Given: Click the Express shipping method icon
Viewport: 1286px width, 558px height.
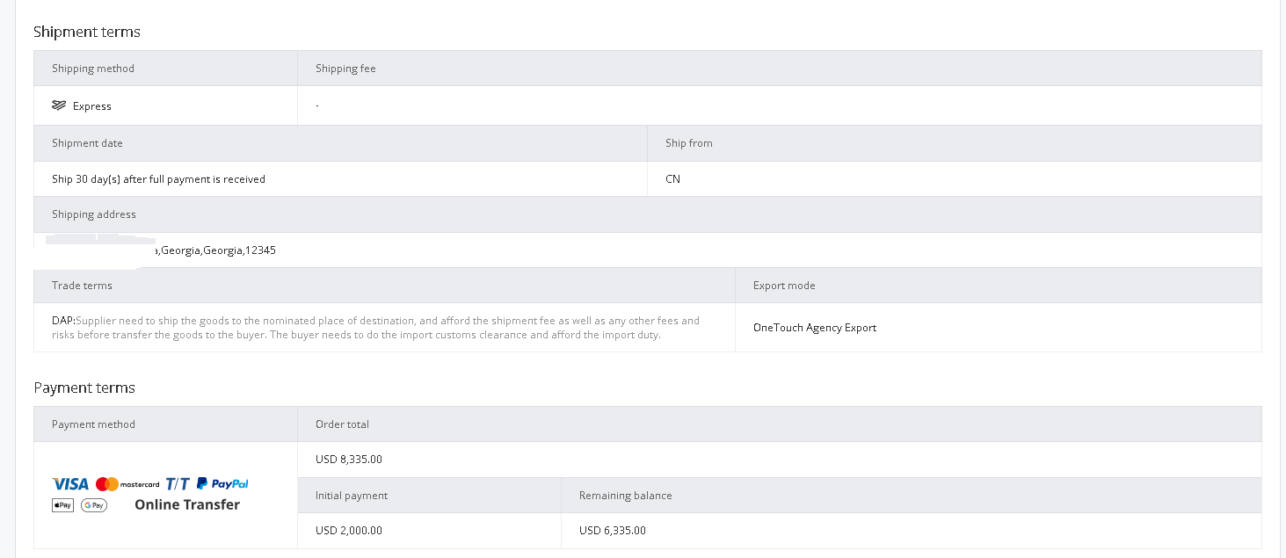Looking at the screenshot, I should (x=59, y=105).
